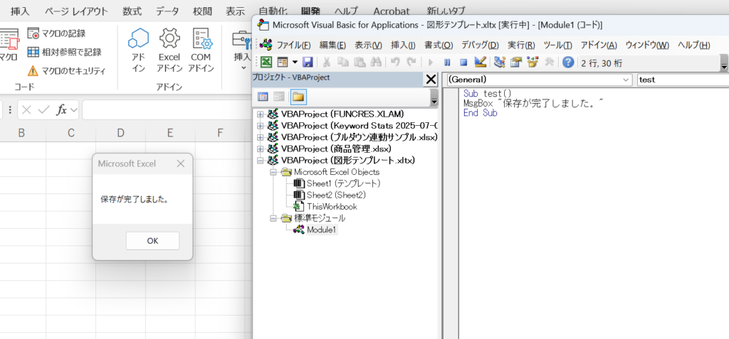Click the VBA toolbar options overflow arrow
Screen dimensions: 729x339
coord(724,64)
